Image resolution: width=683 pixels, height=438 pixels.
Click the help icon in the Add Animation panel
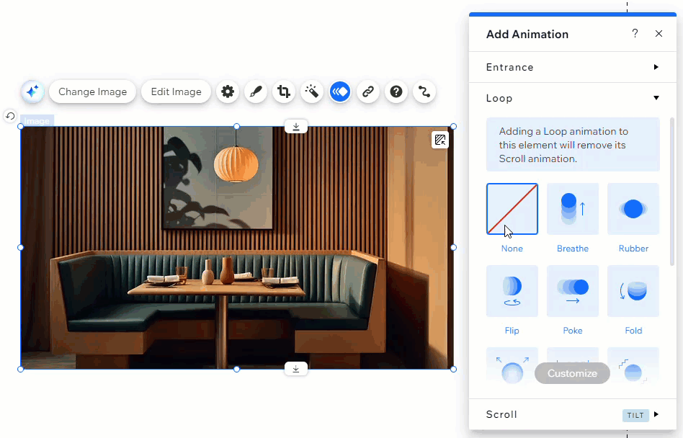click(x=635, y=33)
